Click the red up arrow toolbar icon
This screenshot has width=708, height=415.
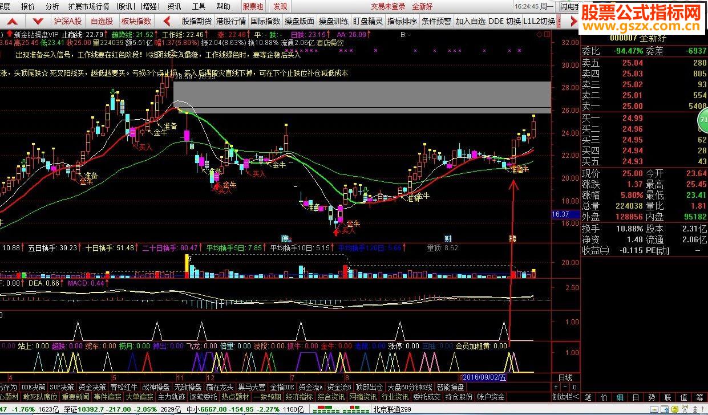13,21
